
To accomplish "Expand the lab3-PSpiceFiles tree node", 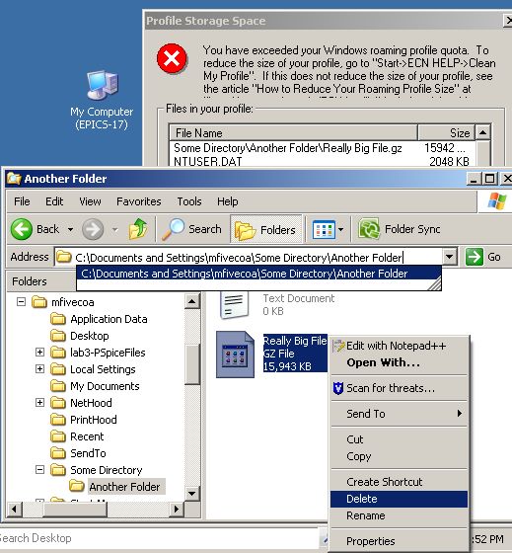I will pos(39,352).
